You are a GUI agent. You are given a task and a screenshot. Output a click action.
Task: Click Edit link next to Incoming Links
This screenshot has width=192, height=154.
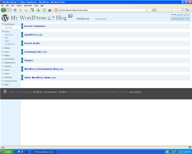45,52
